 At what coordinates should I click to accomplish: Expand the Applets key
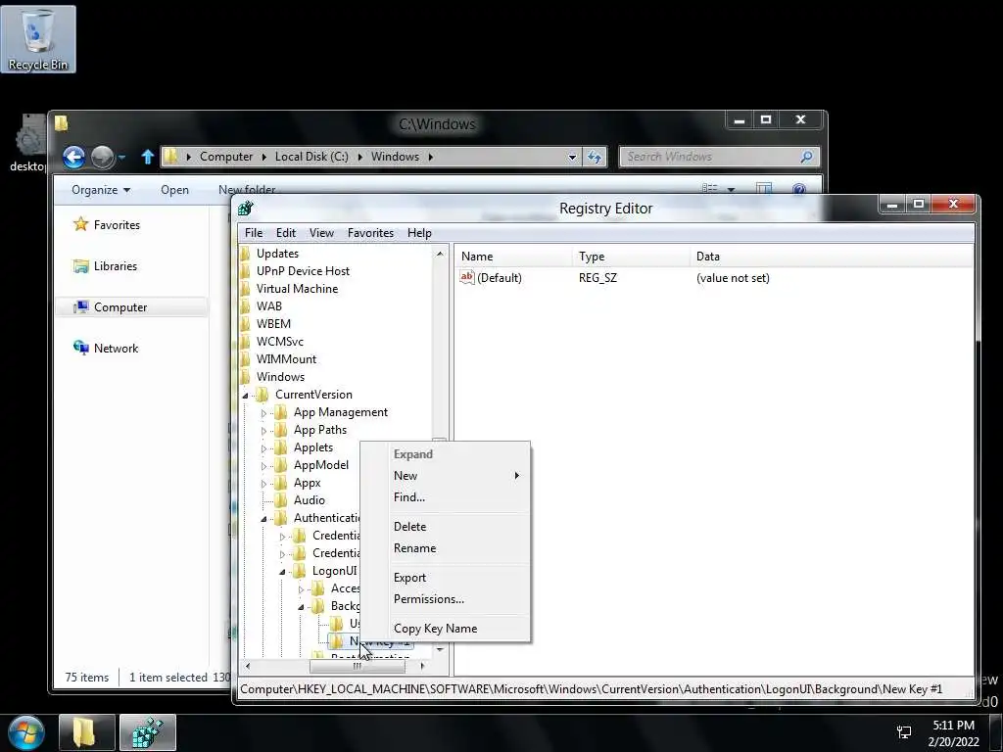pos(263,448)
